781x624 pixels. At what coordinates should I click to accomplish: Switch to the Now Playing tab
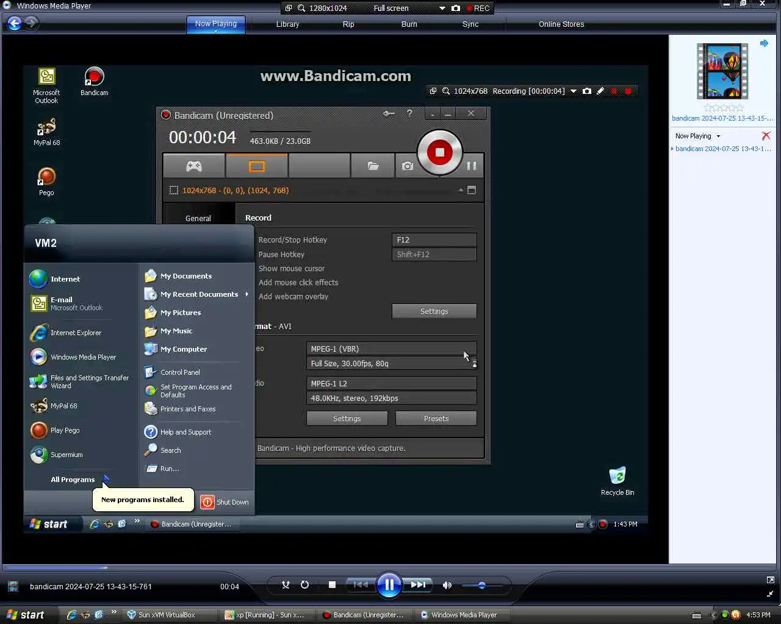[x=215, y=24]
